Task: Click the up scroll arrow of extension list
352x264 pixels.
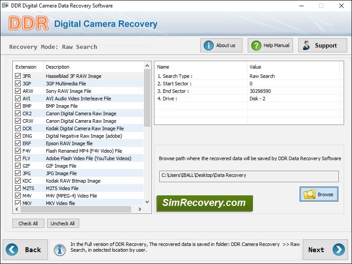Action: click(147, 66)
